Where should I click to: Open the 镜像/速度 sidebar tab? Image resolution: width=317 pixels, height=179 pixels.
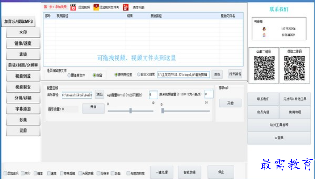pos(23,43)
